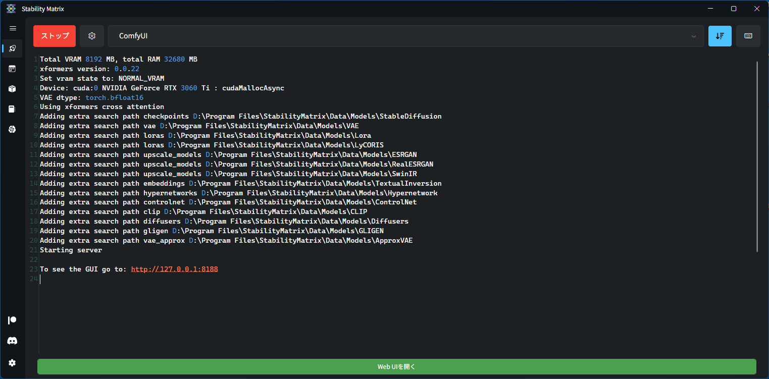Screen dimensions: 769x379
Task: Open launch options gear next to Stop button
Action: [x=92, y=36]
